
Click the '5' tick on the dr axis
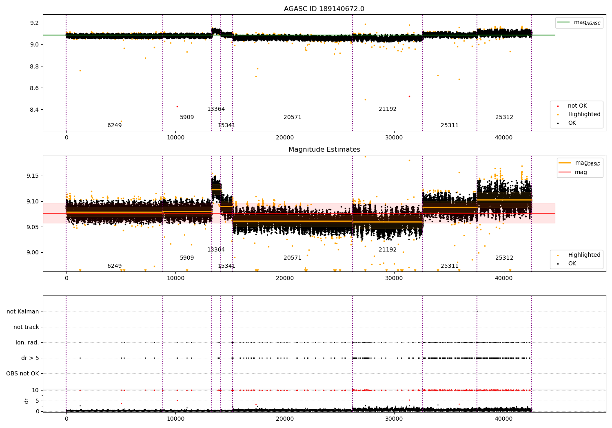pos(37,401)
